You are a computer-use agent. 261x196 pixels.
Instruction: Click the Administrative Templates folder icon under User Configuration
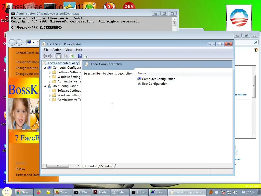click(x=54, y=100)
